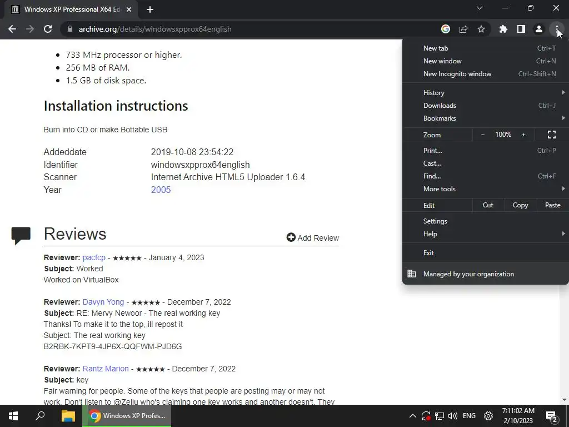569x427 pixels.
Task: Choose Exit from the Chrome menu
Action: click(x=486, y=253)
